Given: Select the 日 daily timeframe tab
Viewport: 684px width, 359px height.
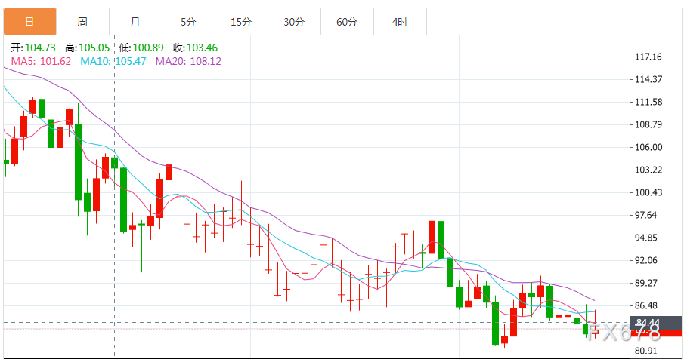Looking at the screenshot, I should [29, 21].
